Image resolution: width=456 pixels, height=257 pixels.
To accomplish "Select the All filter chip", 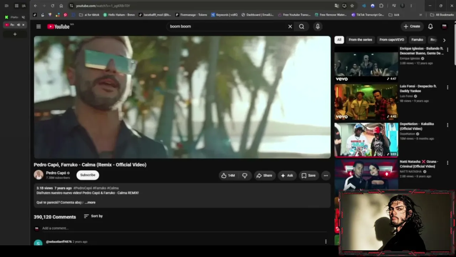I will click(339, 40).
